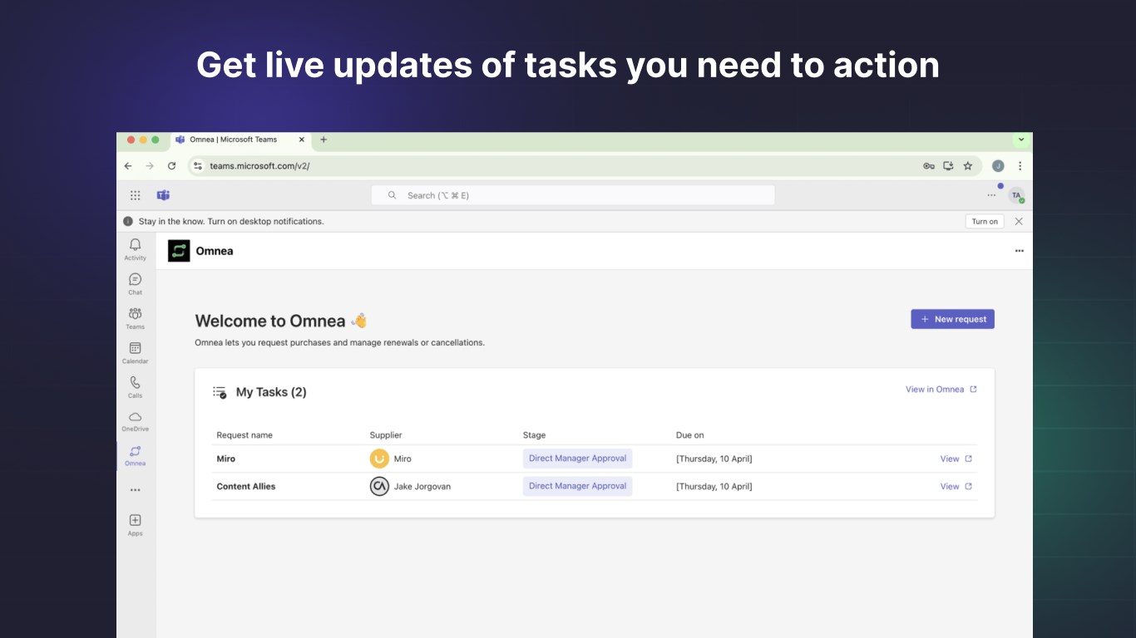Click the install app icon in address bar

click(948, 166)
